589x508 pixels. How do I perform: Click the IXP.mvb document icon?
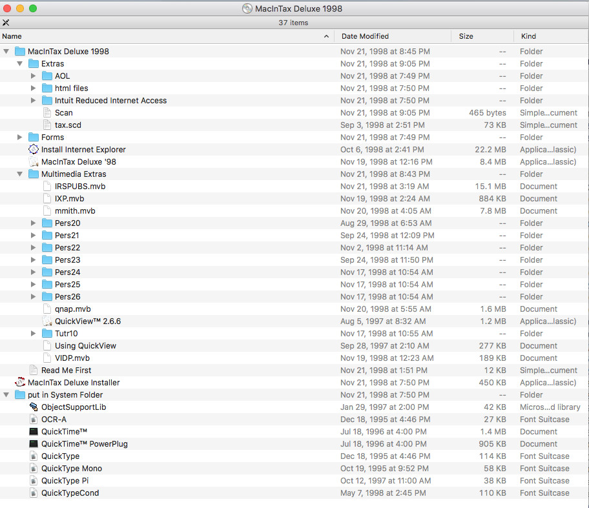click(47, 199)
